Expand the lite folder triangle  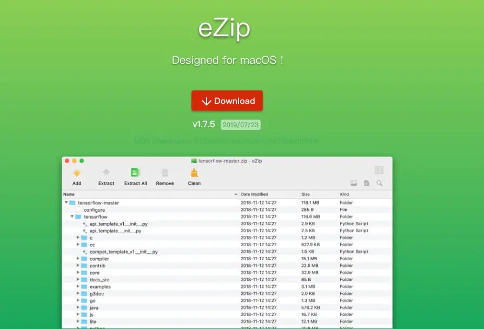pos(78,321)
